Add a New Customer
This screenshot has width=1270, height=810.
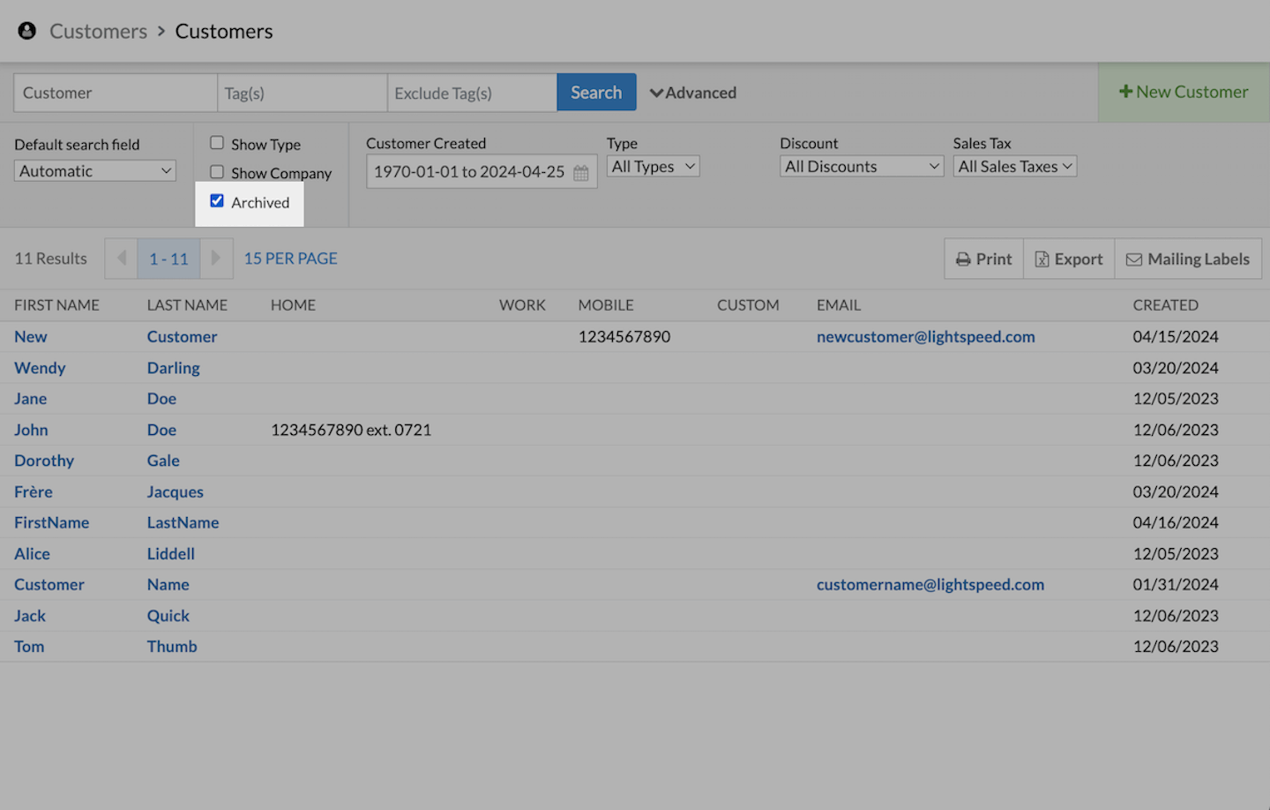point(1184,92)
